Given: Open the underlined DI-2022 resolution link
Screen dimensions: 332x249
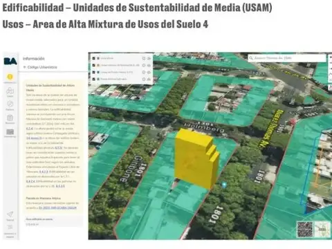Looking at the screenshot, I should pyautogui.click(x=57, y=207).
